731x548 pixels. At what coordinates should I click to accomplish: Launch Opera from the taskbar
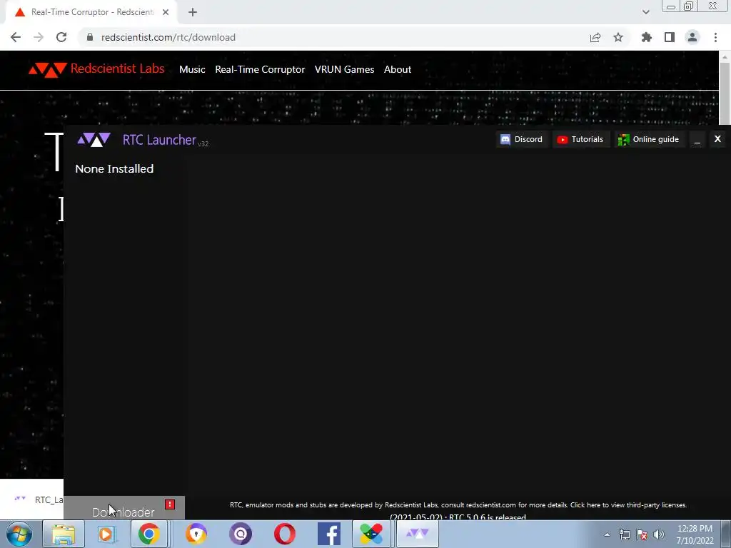pos(284,534)
